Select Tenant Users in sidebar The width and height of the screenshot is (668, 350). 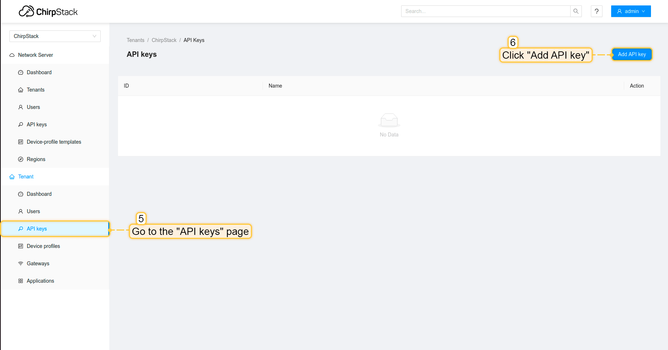pyautogui.click(x=33, y=211)
